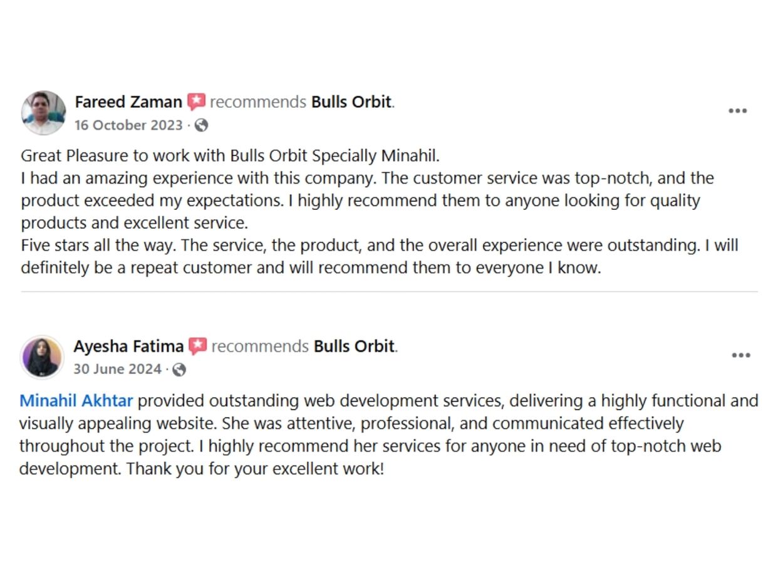Open Ayesha Fatima's profile picture
The image size is (783, 587).
(43, 357)
